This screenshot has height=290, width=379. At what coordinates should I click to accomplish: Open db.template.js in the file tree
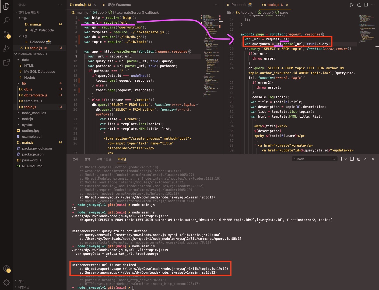(40, 95)
